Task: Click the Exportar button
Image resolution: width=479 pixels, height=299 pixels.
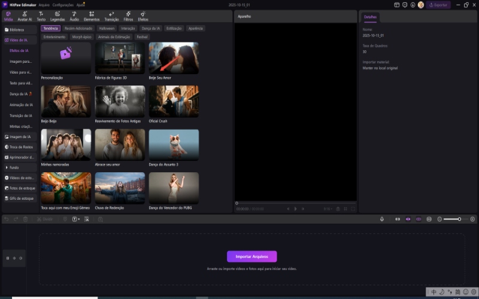Action: pyautogui.click(x=438, y=5)
